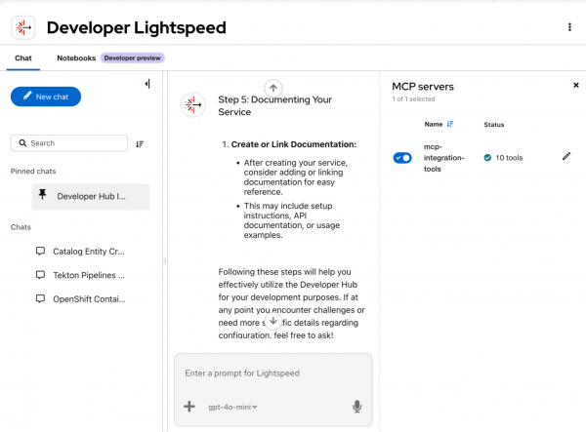Screen dimensions: 586x432
Task: Open the pinned Developer Hub chat
Action: coord(91,197)
